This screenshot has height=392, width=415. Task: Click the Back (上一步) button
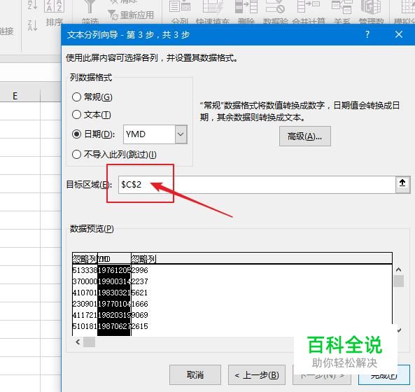point(257,374)
